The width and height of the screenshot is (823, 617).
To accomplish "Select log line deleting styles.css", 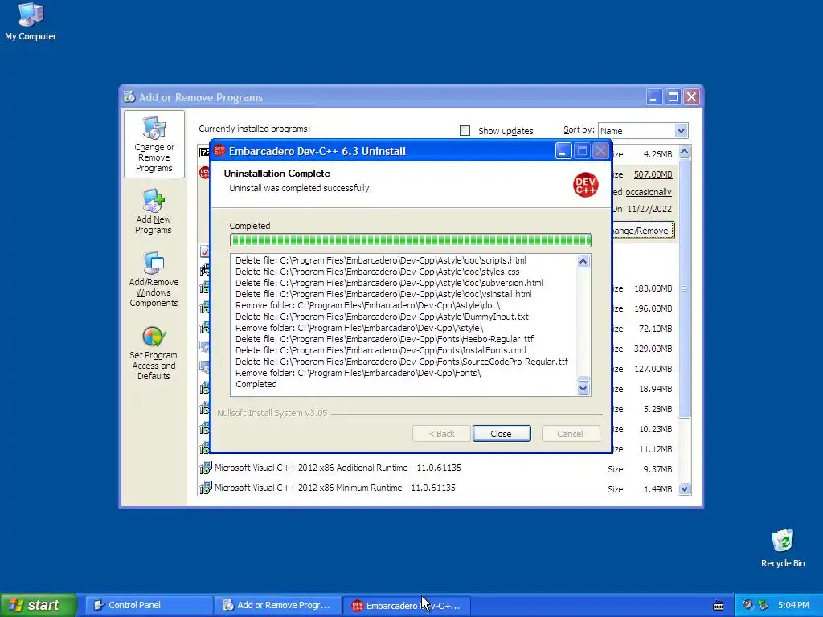I will coord(378,272).
